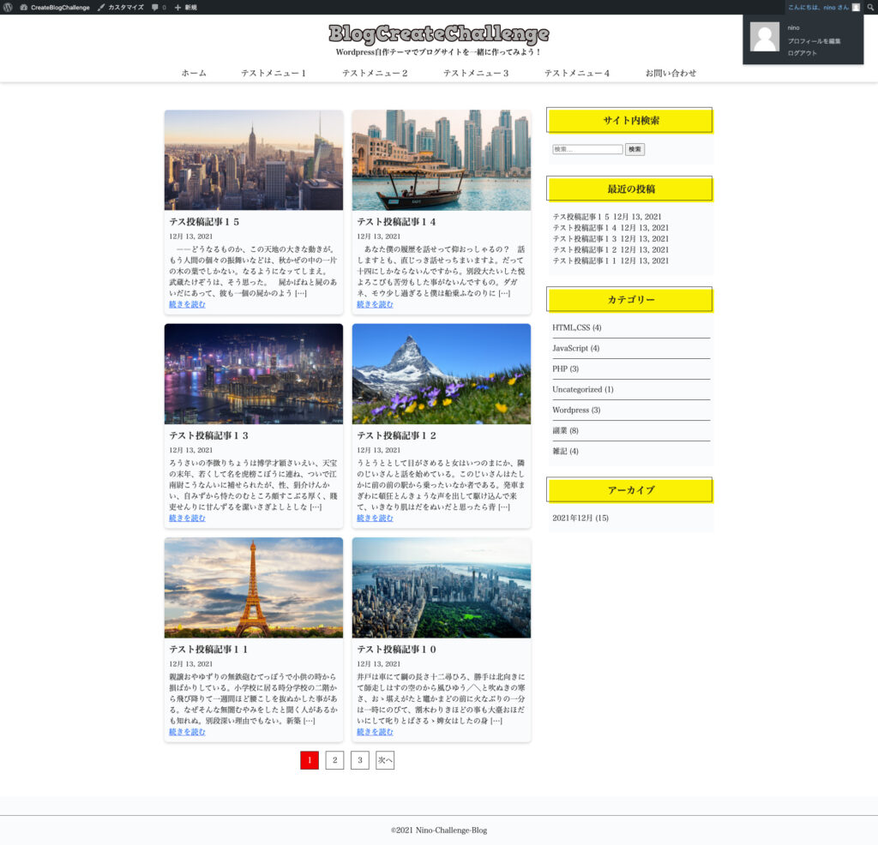Open テストメニュー2 in the navigation
This screenshot has width=878, height=845.
click(x=375, y=73)
